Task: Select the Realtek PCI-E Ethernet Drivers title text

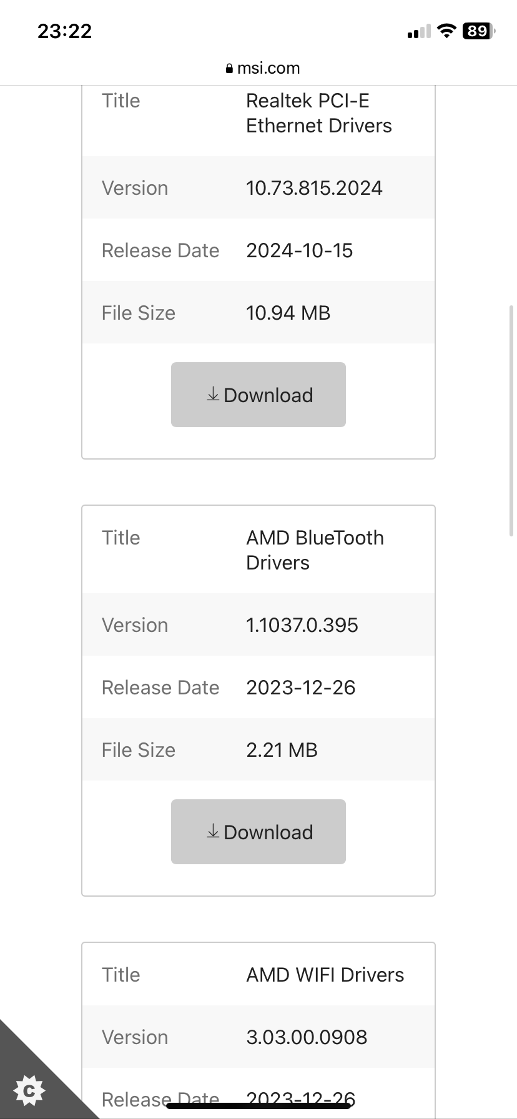Action: point(319,113)
